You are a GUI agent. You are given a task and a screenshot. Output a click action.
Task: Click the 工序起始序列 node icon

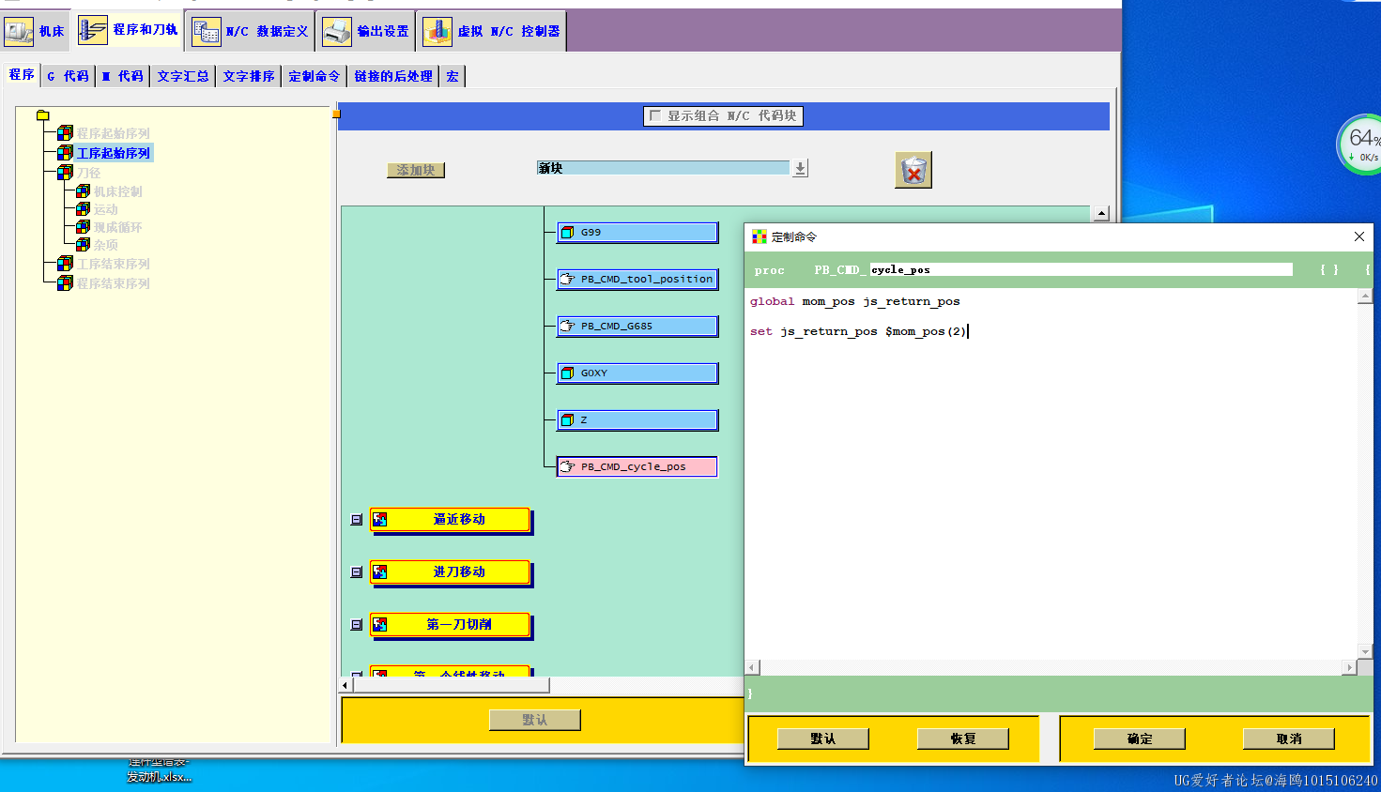click(x=65, y=153)
